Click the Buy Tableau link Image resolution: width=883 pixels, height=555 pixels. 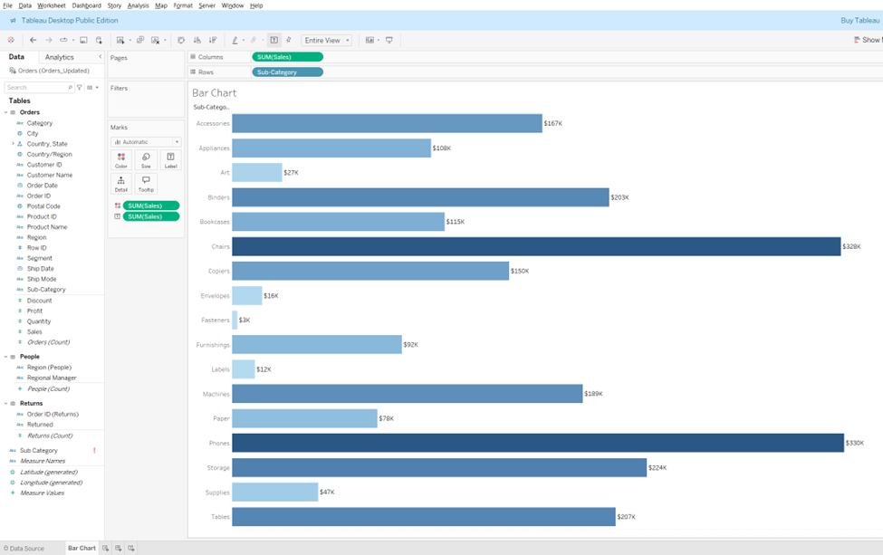coord(860,20)
